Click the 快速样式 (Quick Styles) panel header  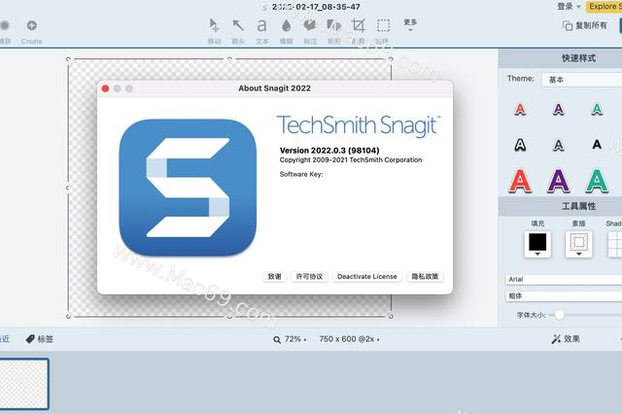578,58
